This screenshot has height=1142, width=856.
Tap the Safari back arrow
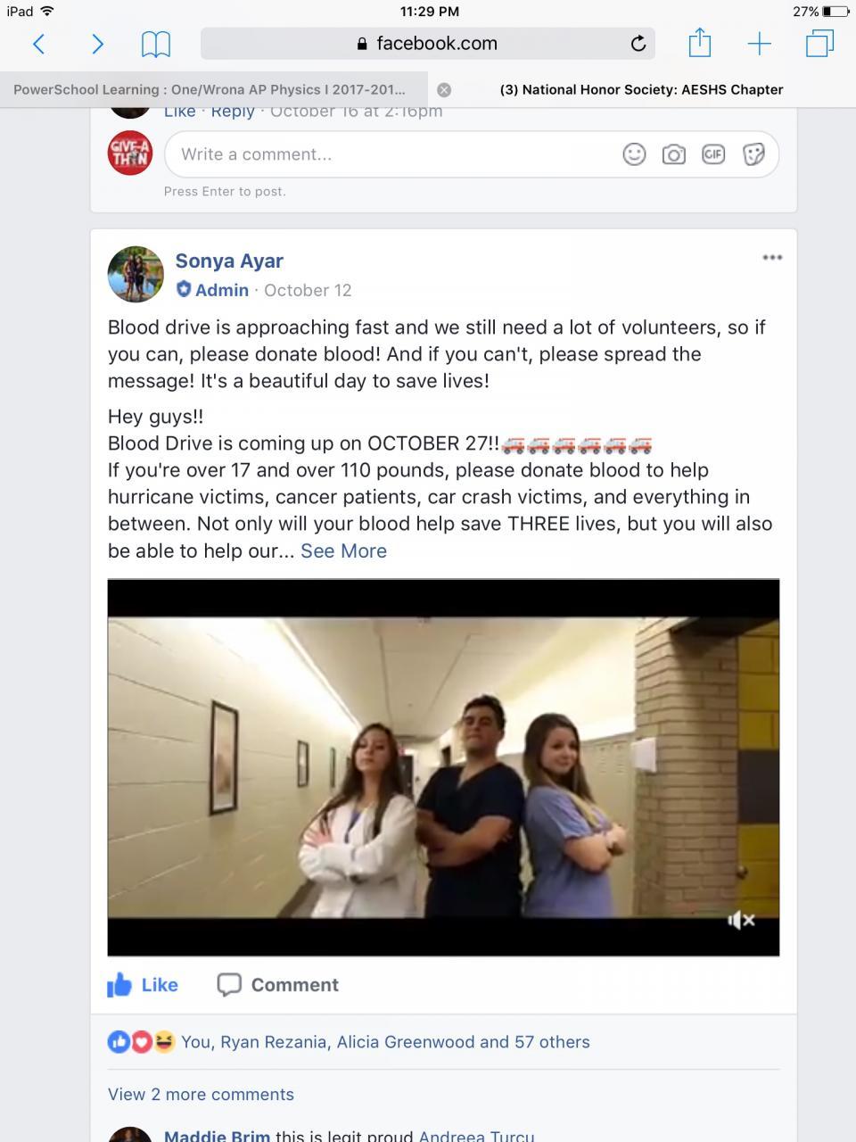[x=38, y=44]
